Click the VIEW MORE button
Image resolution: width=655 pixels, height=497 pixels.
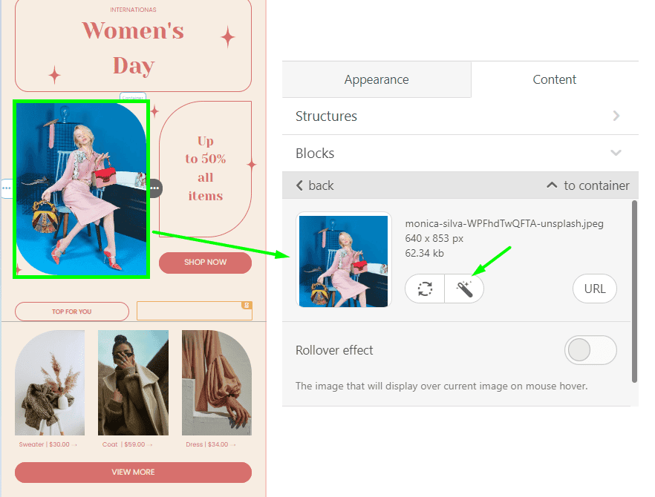(132, 473)
